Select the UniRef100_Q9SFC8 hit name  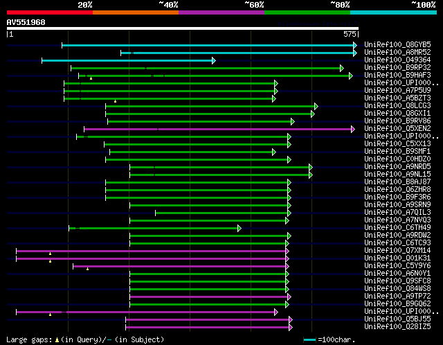[x=397, y=281]
